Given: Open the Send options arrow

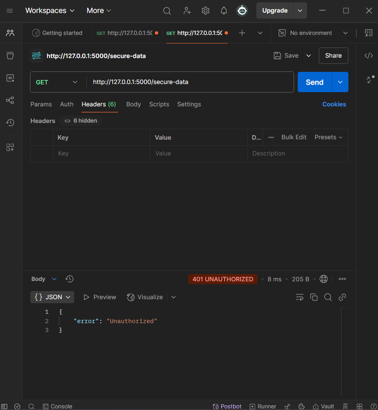Looking at the screenshot, I should pyautogui.click(x=340, y=82).
